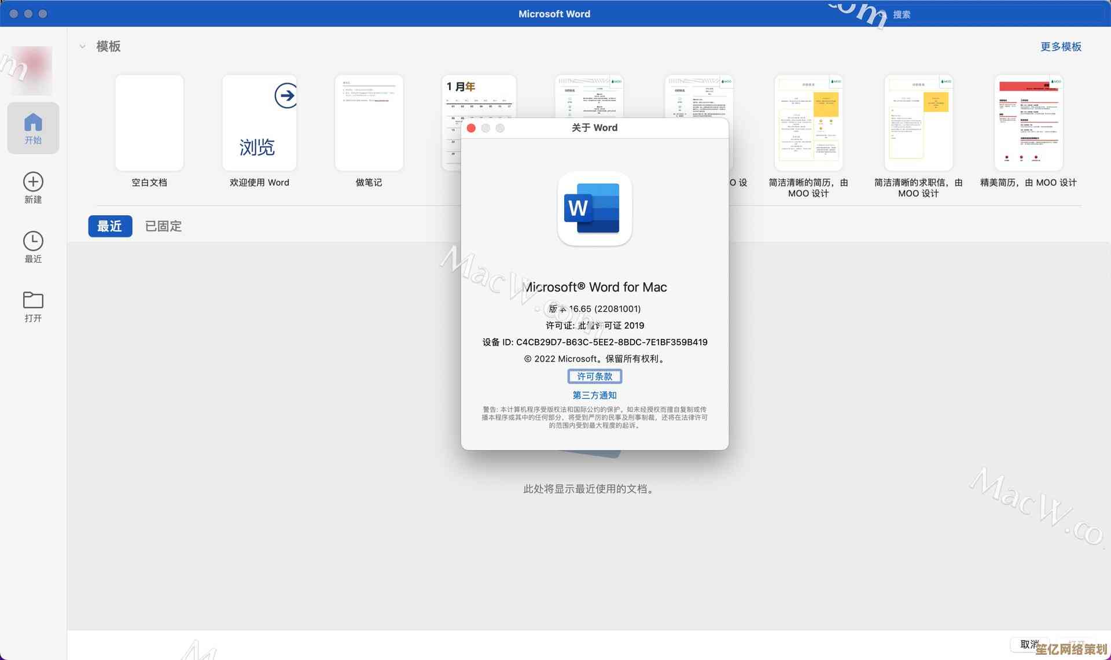
Task: Close the About Word dialog
Action: [x=471, y=128]
